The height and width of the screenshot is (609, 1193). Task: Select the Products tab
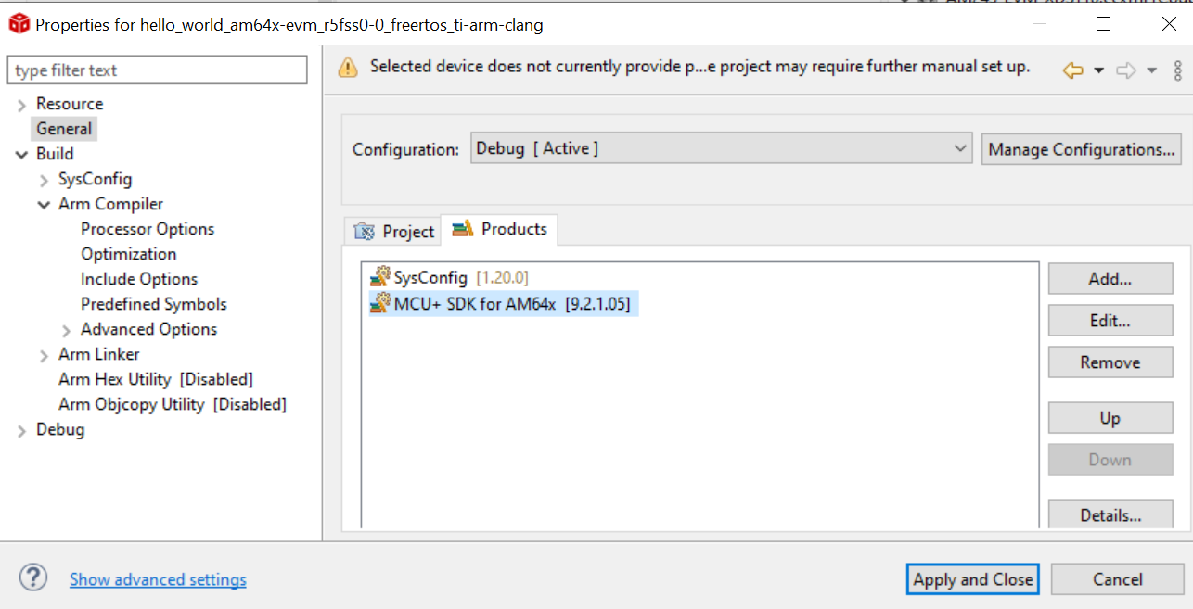[x=499, y=229]
